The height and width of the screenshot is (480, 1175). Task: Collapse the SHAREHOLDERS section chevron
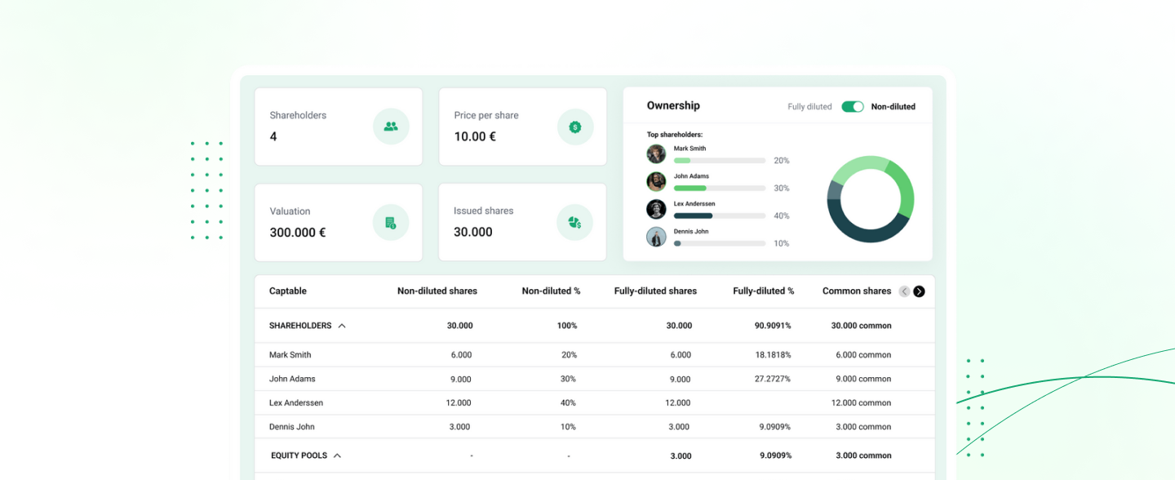[342, 326]
